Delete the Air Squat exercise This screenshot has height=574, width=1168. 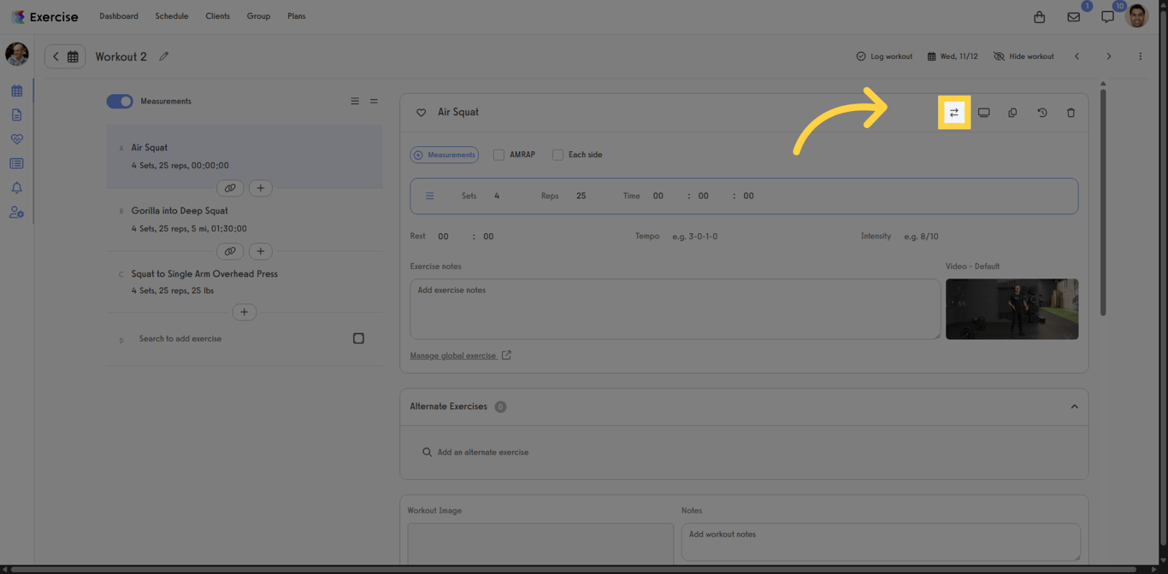coord(1071,112)
